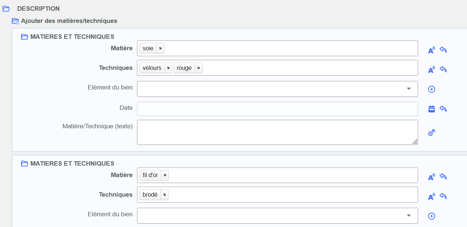Click undo arrow next to Date field
The width and height of the screenshot is (467, 227).
(443, 109)
